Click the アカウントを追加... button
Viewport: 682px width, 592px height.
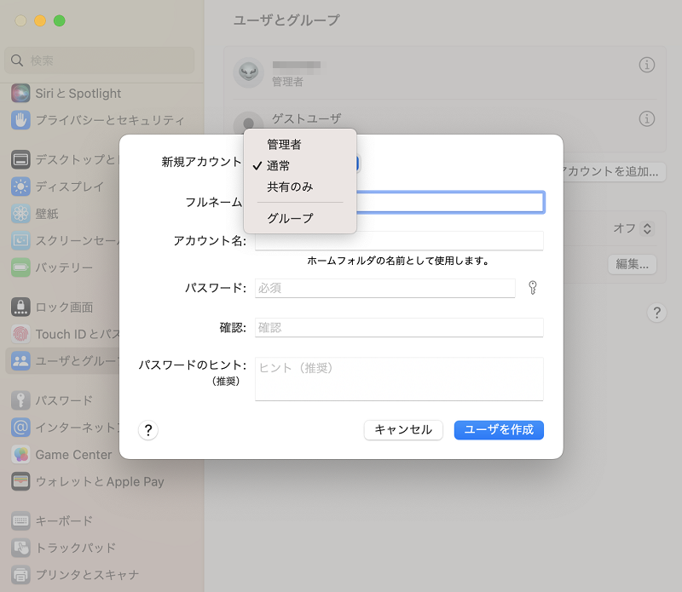tap(613, 172)
